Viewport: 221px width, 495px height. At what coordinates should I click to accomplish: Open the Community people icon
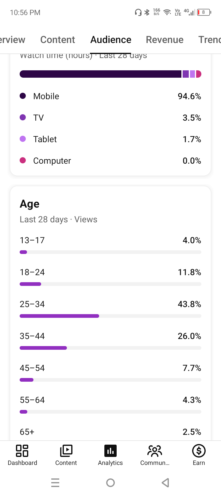pyautogui.click(x=155, y=451)
